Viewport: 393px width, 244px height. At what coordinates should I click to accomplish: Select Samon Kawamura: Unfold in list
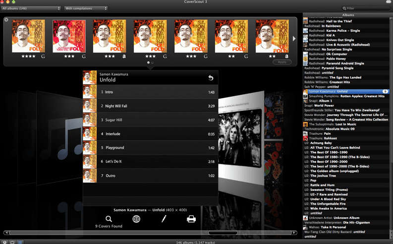click(346, 92)
